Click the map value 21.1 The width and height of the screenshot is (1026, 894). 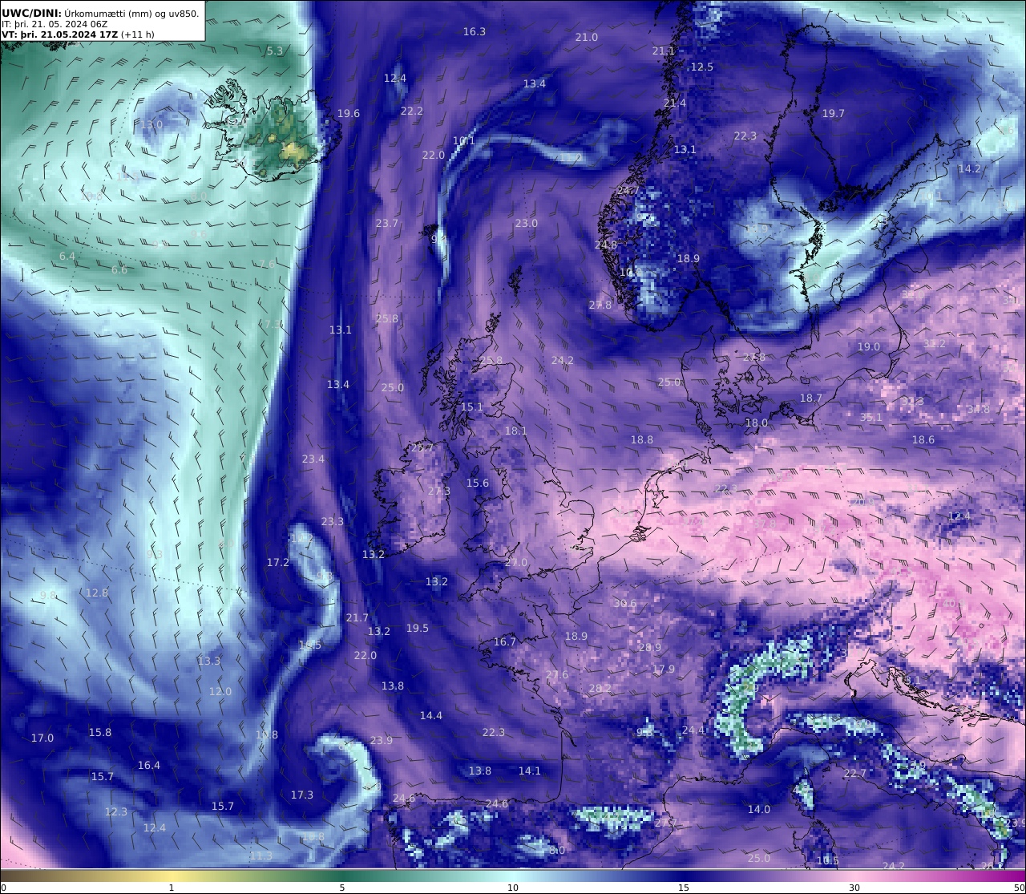[664, 51]
